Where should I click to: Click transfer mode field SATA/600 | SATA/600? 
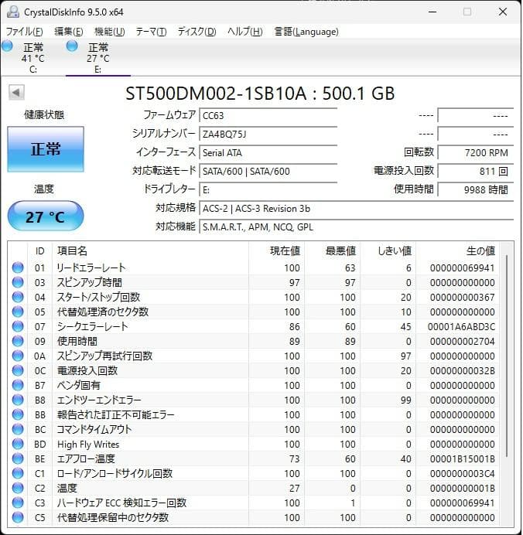point(268,171)
